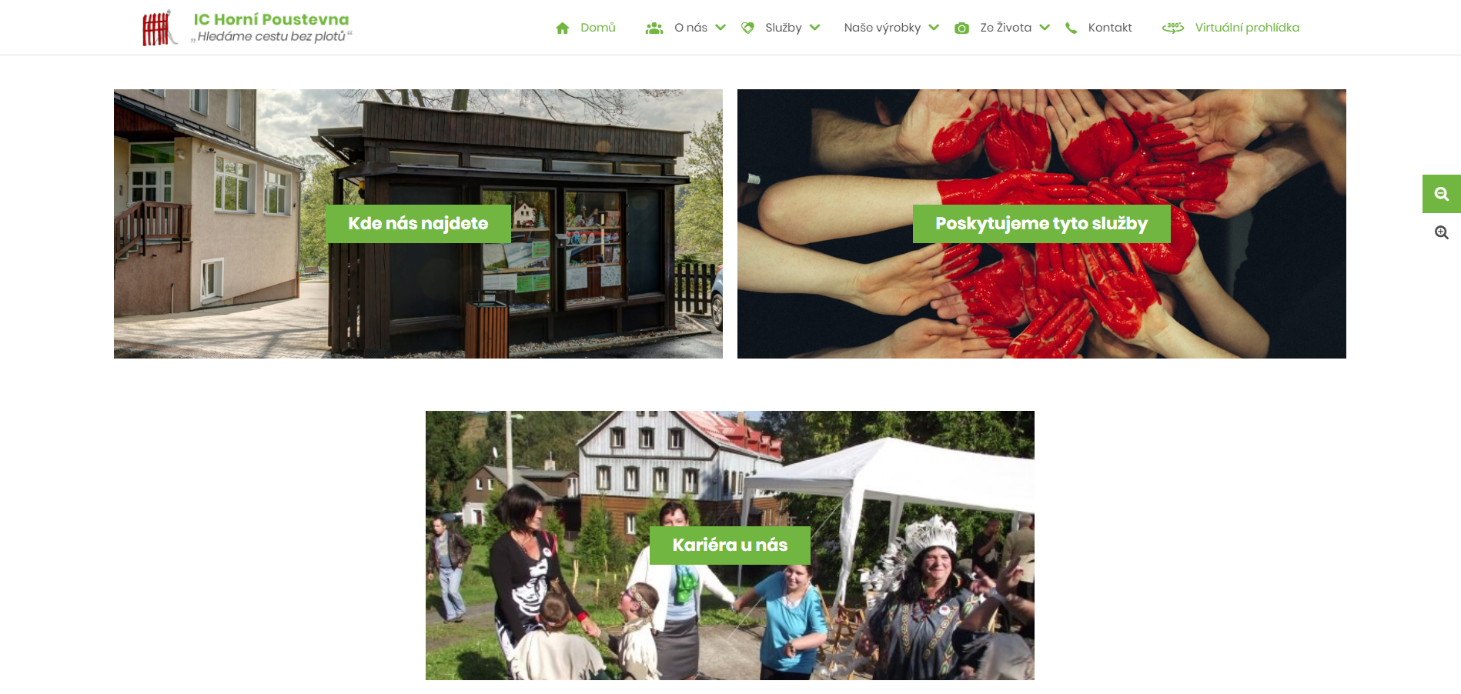Expand the Naše výrobky dropdown chevron
The width and height of the screenshot is (1461, 694).
click(934, 28)
